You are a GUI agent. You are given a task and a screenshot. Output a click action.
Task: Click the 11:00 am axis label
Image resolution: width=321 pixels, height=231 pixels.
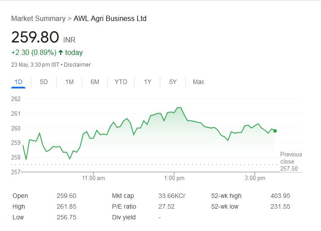(x=94, y=178)
